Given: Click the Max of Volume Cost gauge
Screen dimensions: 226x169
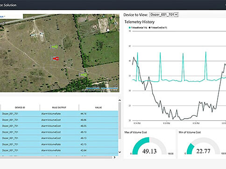Looking at the screenshot, I should [149, 146].
